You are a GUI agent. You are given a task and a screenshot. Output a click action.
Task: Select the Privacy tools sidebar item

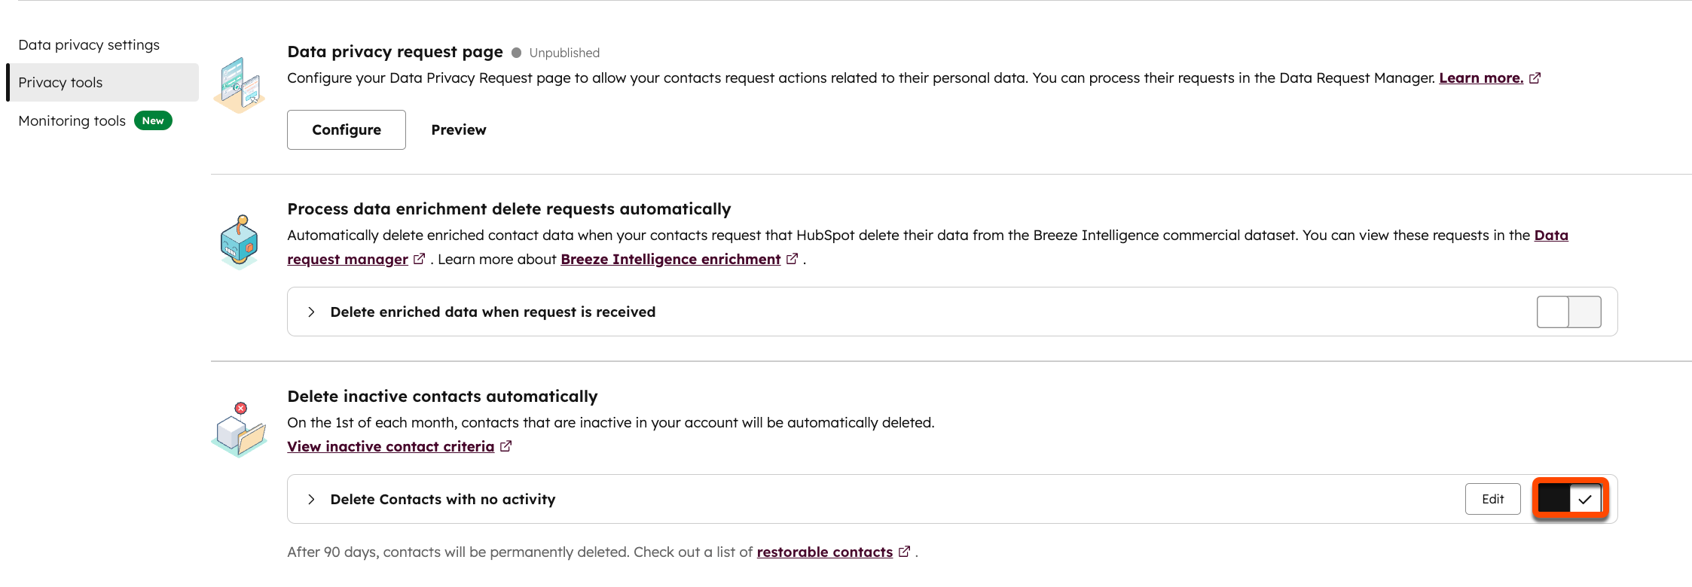[x=60, y=82]
